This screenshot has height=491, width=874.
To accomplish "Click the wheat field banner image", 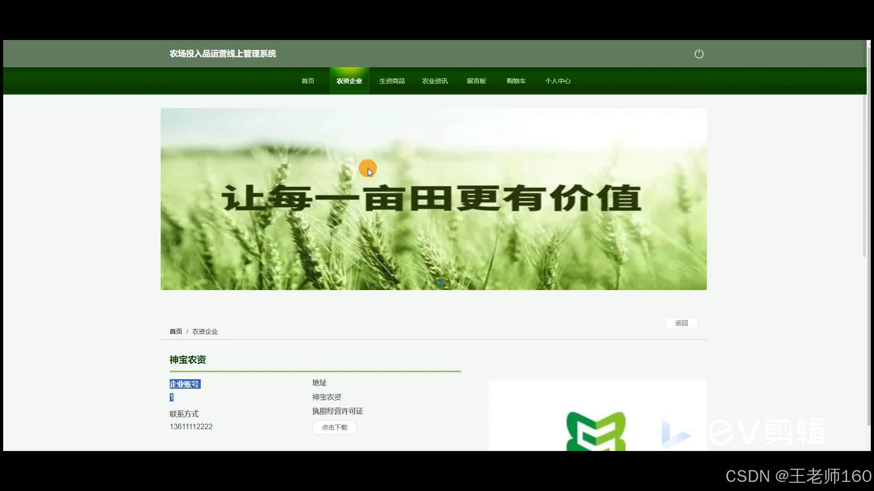I will click(433, 227).
